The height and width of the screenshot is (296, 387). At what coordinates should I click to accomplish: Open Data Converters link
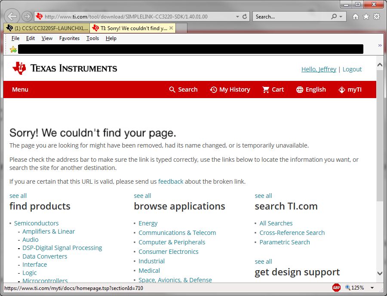coord(45,256)
